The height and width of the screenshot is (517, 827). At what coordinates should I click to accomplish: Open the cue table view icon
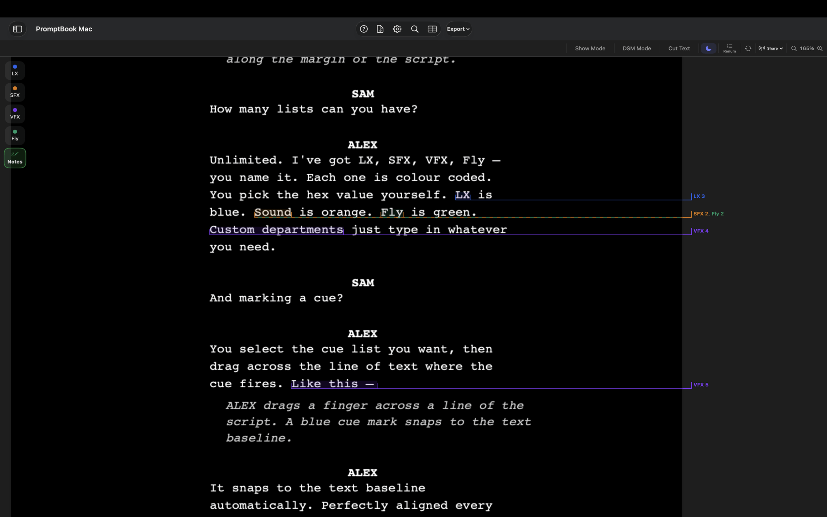tap(432, 29)
